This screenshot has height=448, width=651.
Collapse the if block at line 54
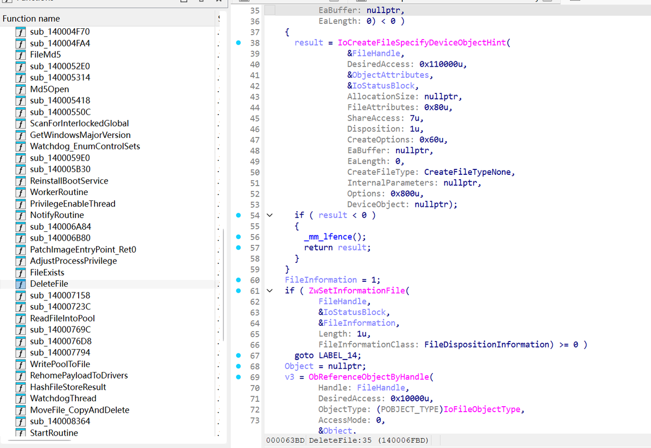270,215
